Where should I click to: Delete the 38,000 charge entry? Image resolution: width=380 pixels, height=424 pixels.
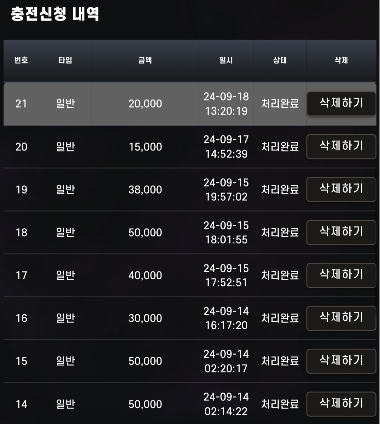coord(341,189)
